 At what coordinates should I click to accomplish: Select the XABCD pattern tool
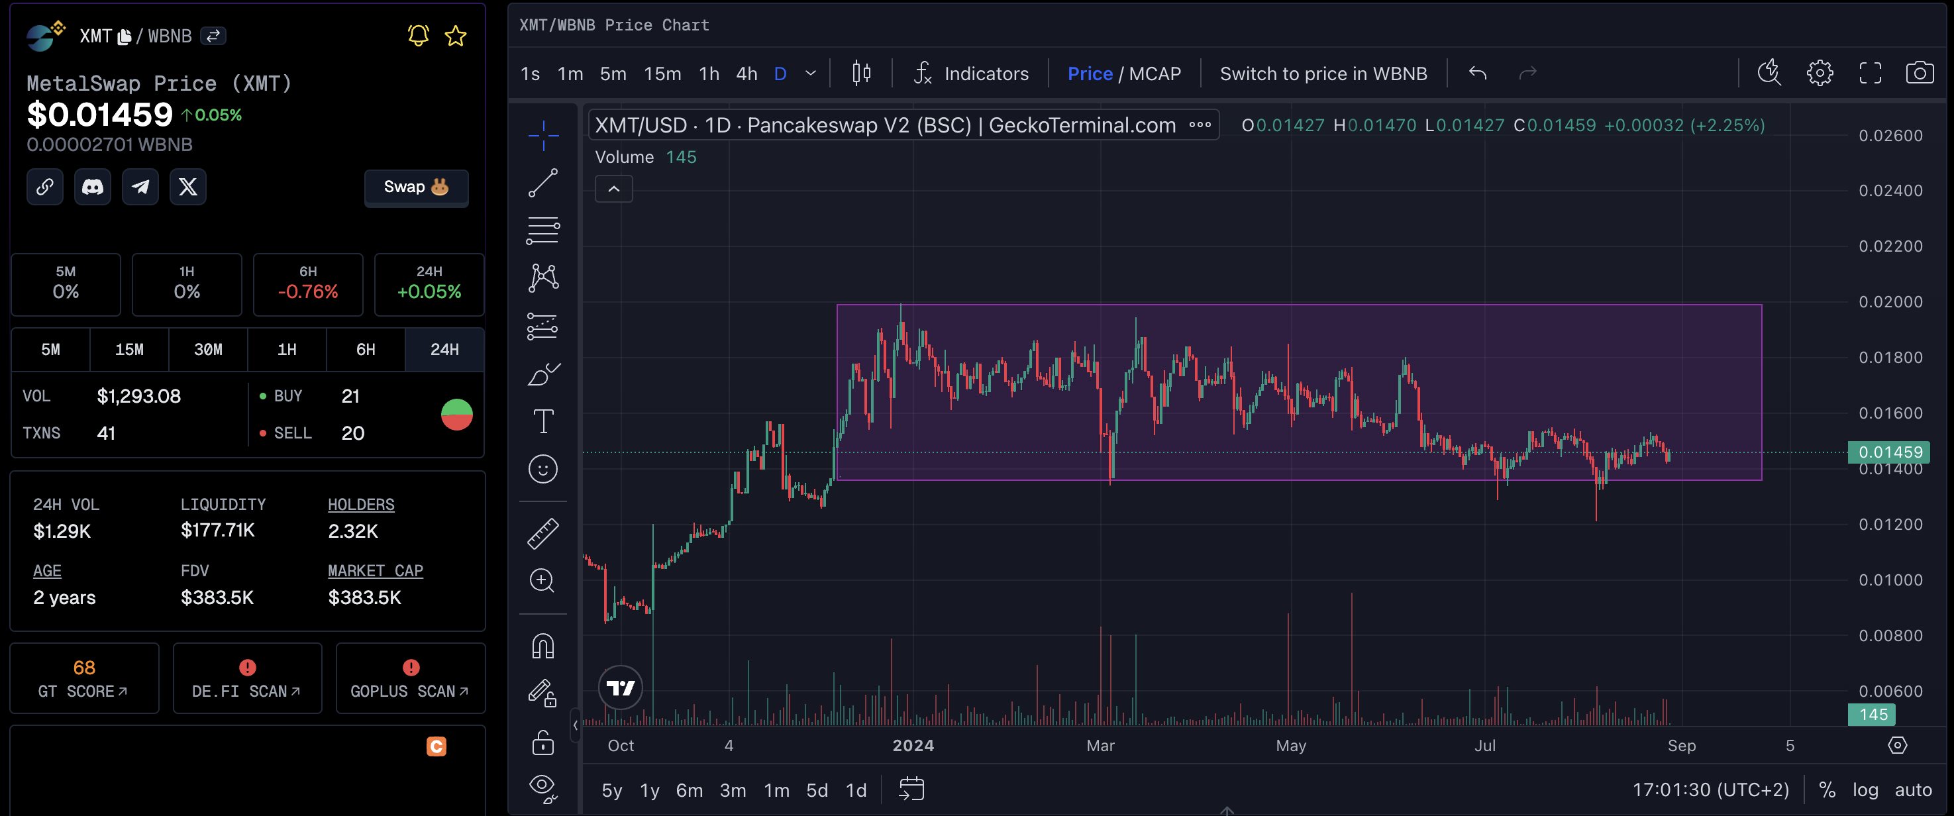point(543,278)
